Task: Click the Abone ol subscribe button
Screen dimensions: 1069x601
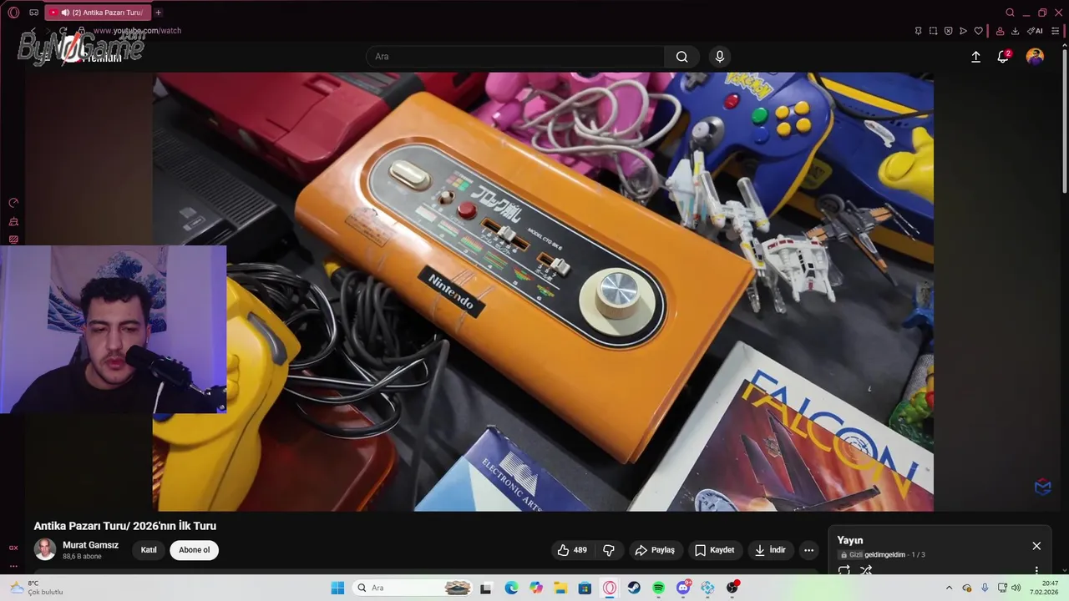Action: tap(194, 550)
